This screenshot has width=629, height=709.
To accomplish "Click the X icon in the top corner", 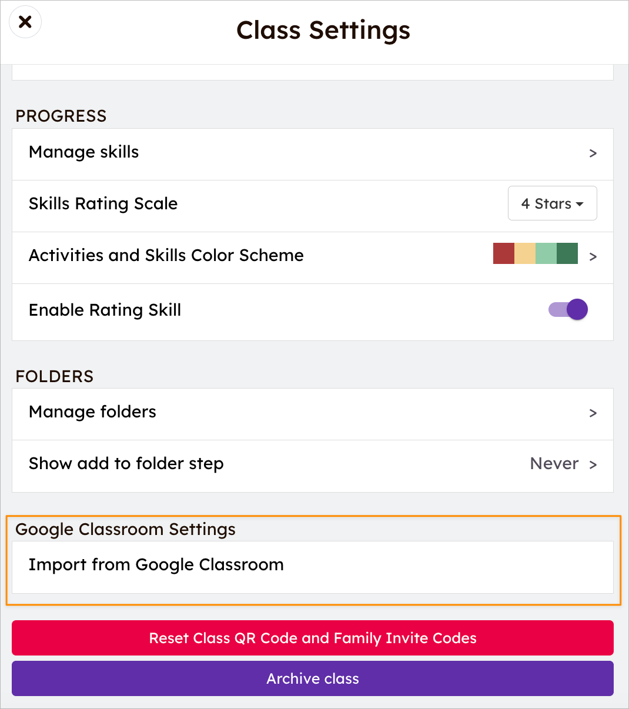I will coord(25,22).
